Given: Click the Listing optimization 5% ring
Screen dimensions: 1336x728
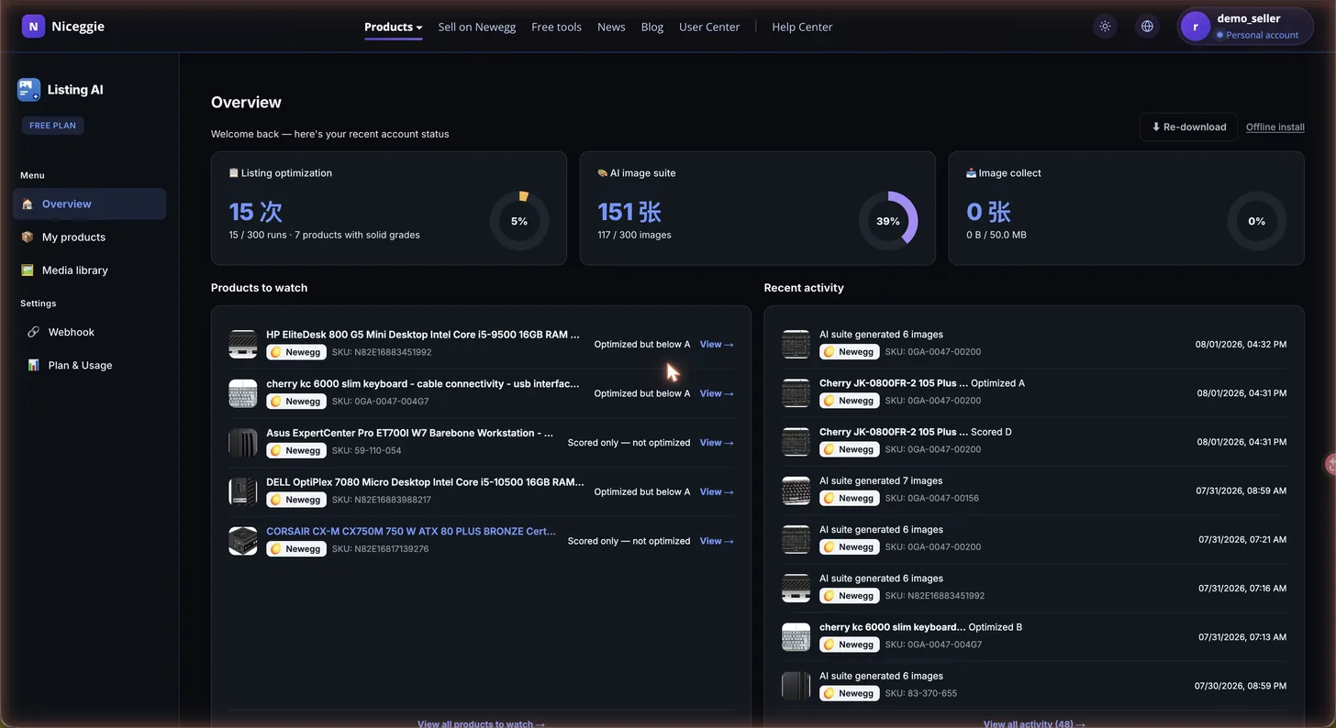Looking at the screenshot, I should click(519, 221).
